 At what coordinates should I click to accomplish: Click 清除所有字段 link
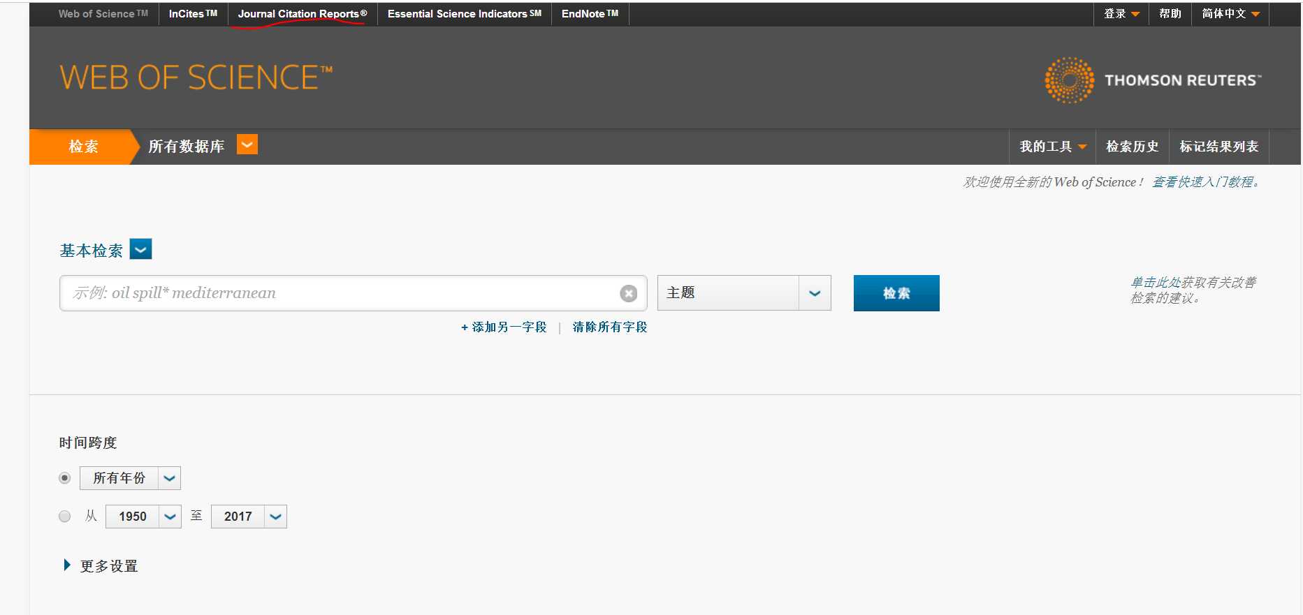pos(610,327)
